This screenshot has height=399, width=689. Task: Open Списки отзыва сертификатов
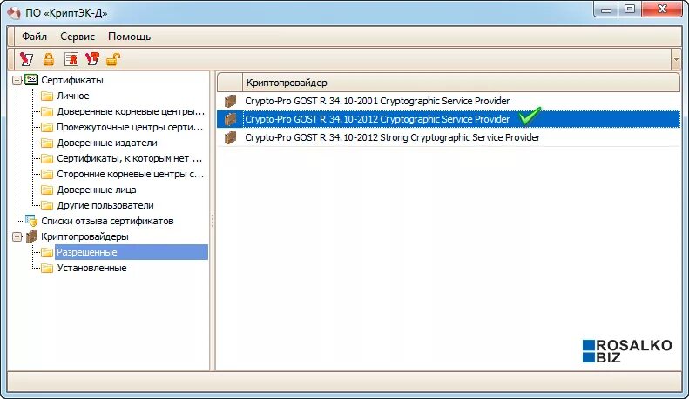click(107, 221)
